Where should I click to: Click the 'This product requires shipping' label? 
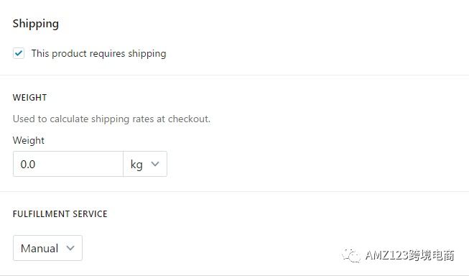(98, 54)
